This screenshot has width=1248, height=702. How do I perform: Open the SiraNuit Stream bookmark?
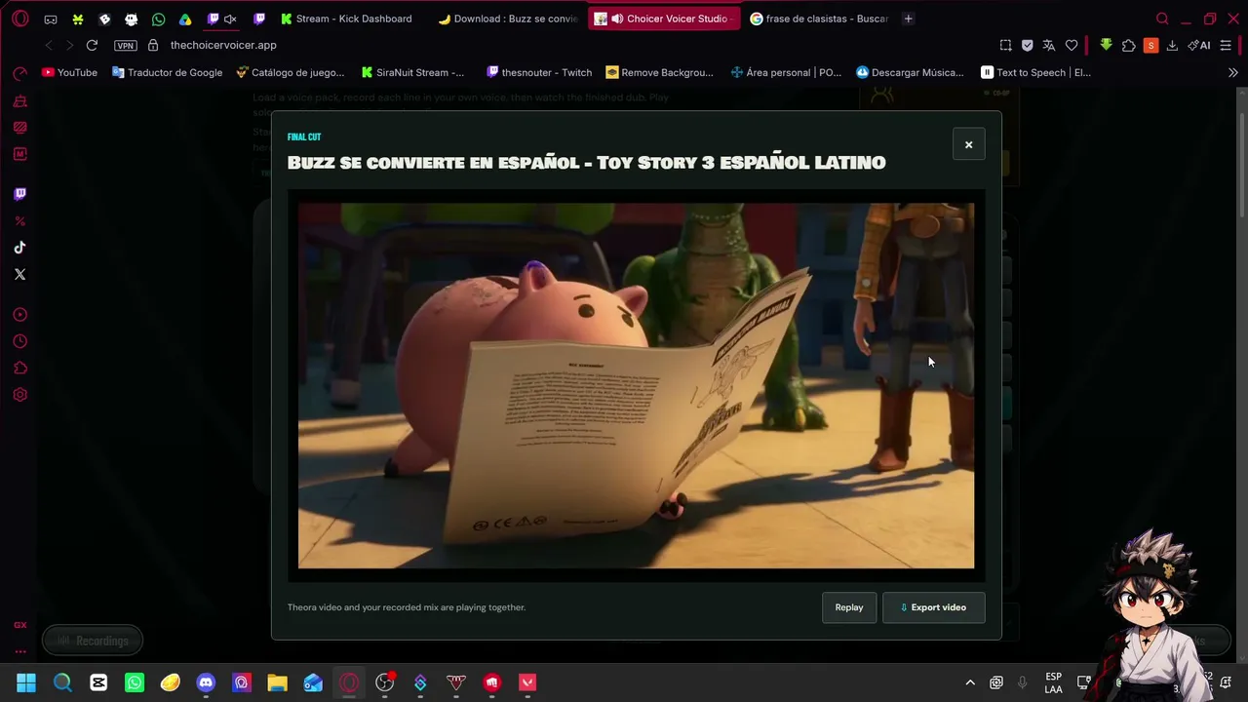[x=412, y=72]
